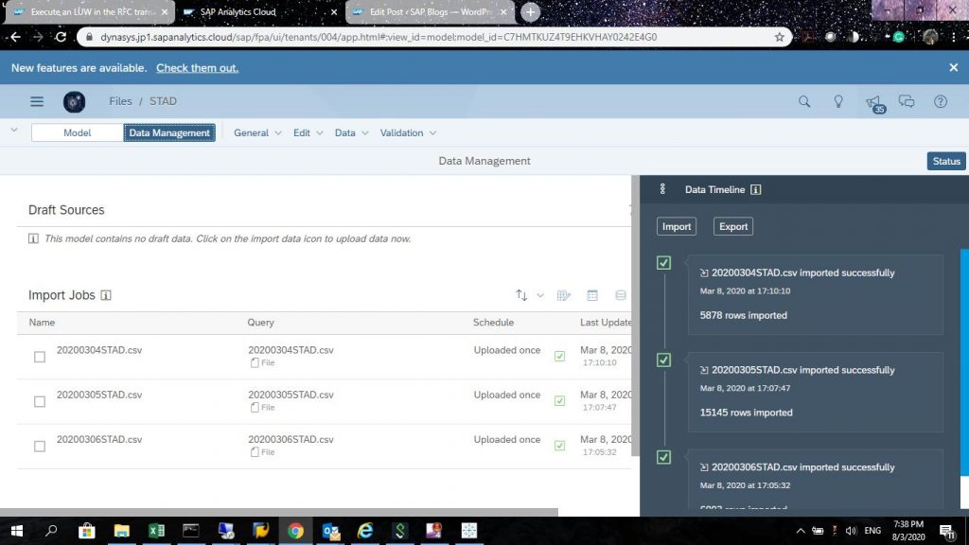969x545 pixels.
Task: Click the gray vertical scrollbar beside Import Jobs
Action: point(635,316)
